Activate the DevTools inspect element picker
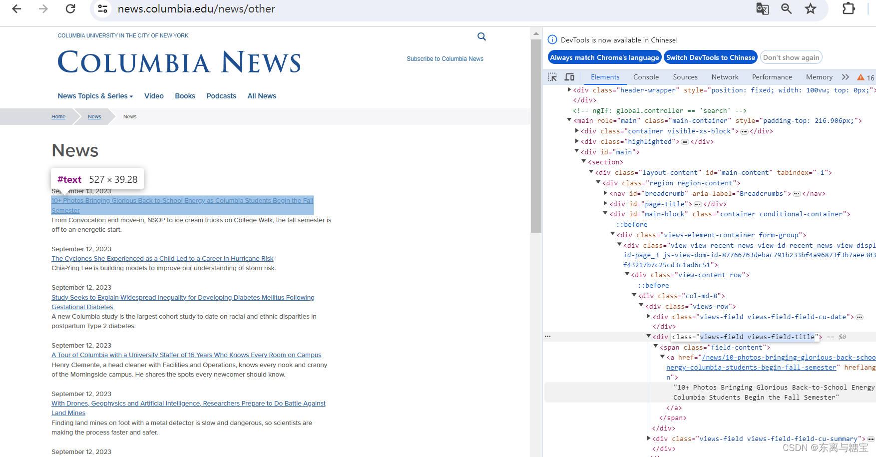This screenshot has width=876, height=457. [552, 77]
